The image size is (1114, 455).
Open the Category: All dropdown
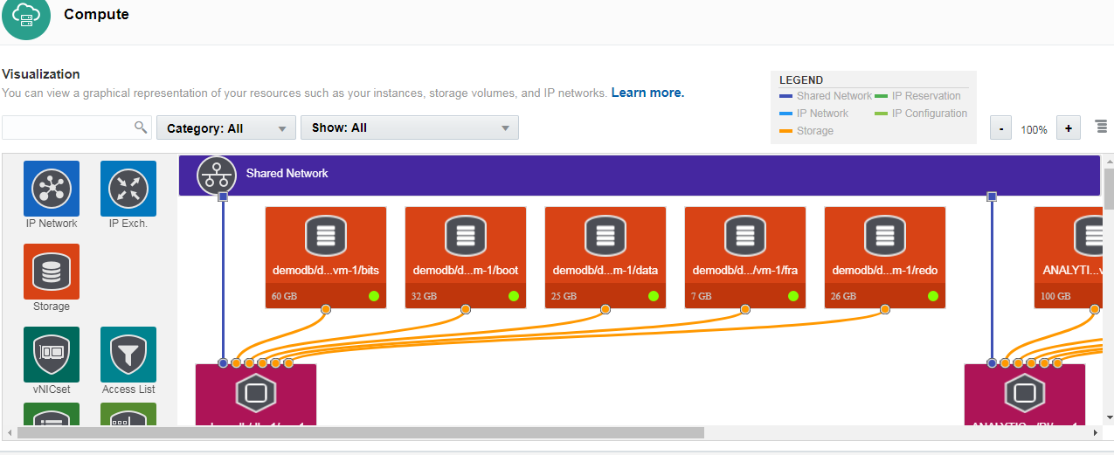click(226, 128)
